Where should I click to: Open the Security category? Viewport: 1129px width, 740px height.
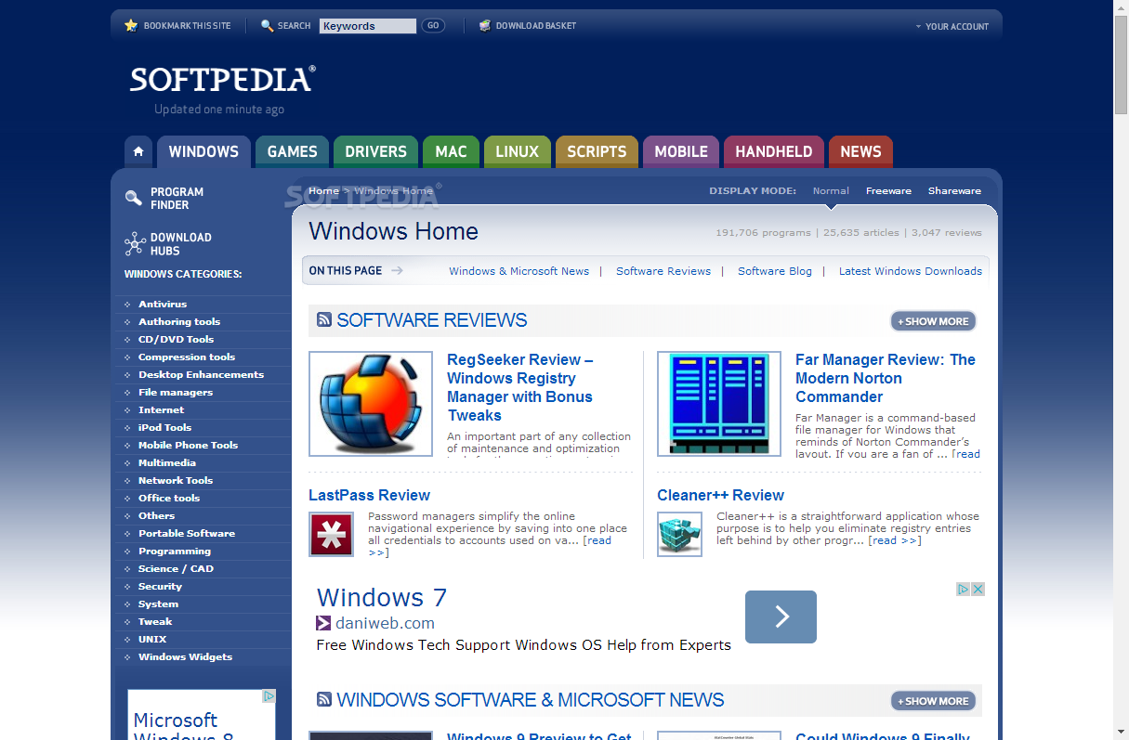pos(160,586)
